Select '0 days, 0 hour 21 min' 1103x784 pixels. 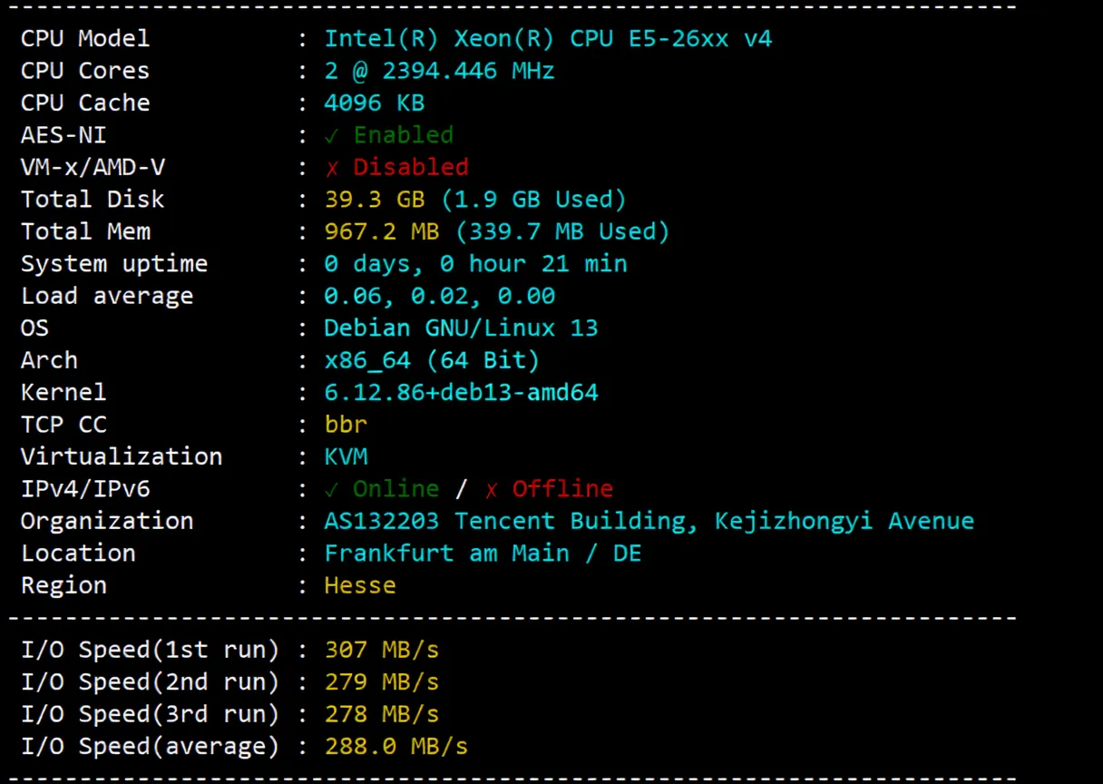(475, 264)
